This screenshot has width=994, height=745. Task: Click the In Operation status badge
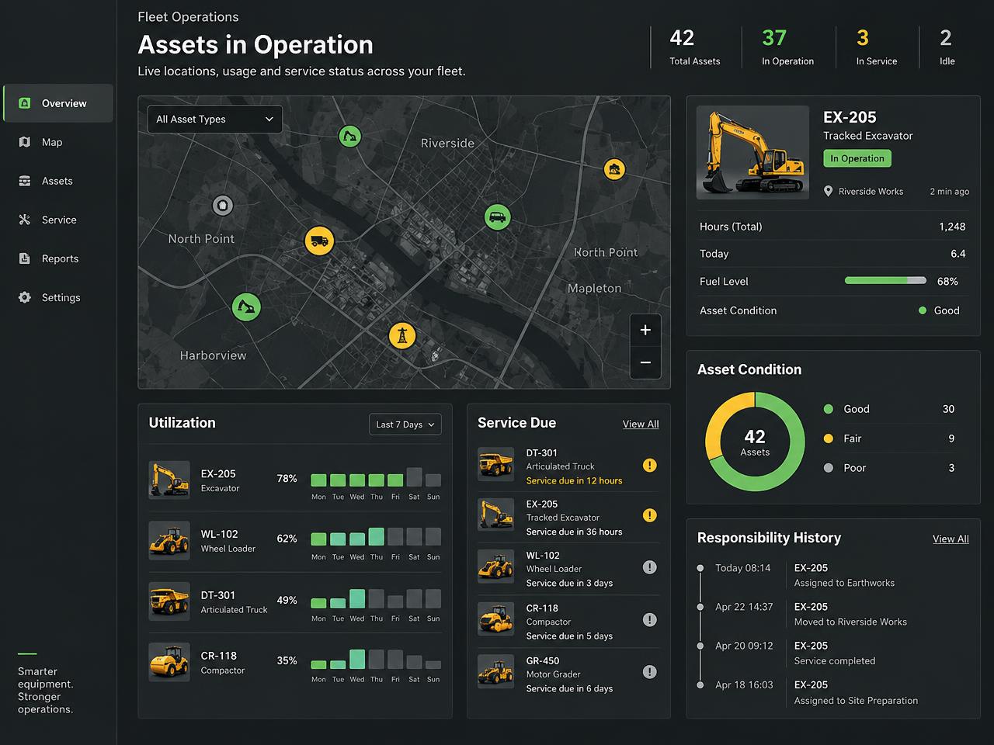(857, 158)
